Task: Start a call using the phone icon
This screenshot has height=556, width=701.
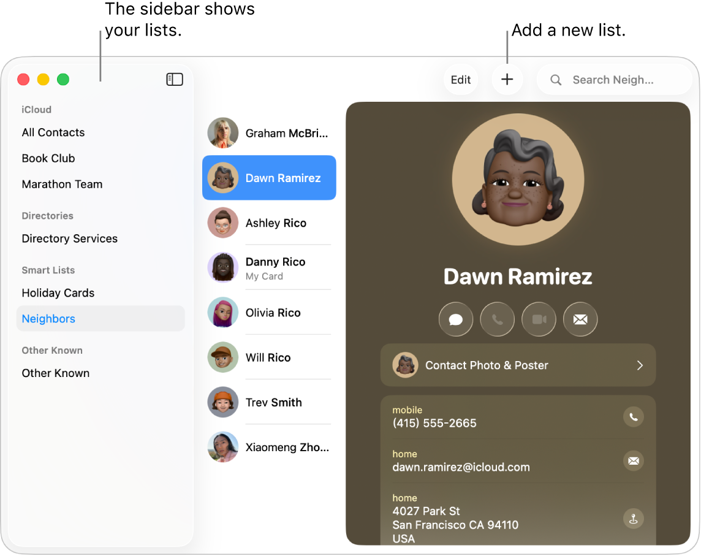Action: (x=497, y=319)
